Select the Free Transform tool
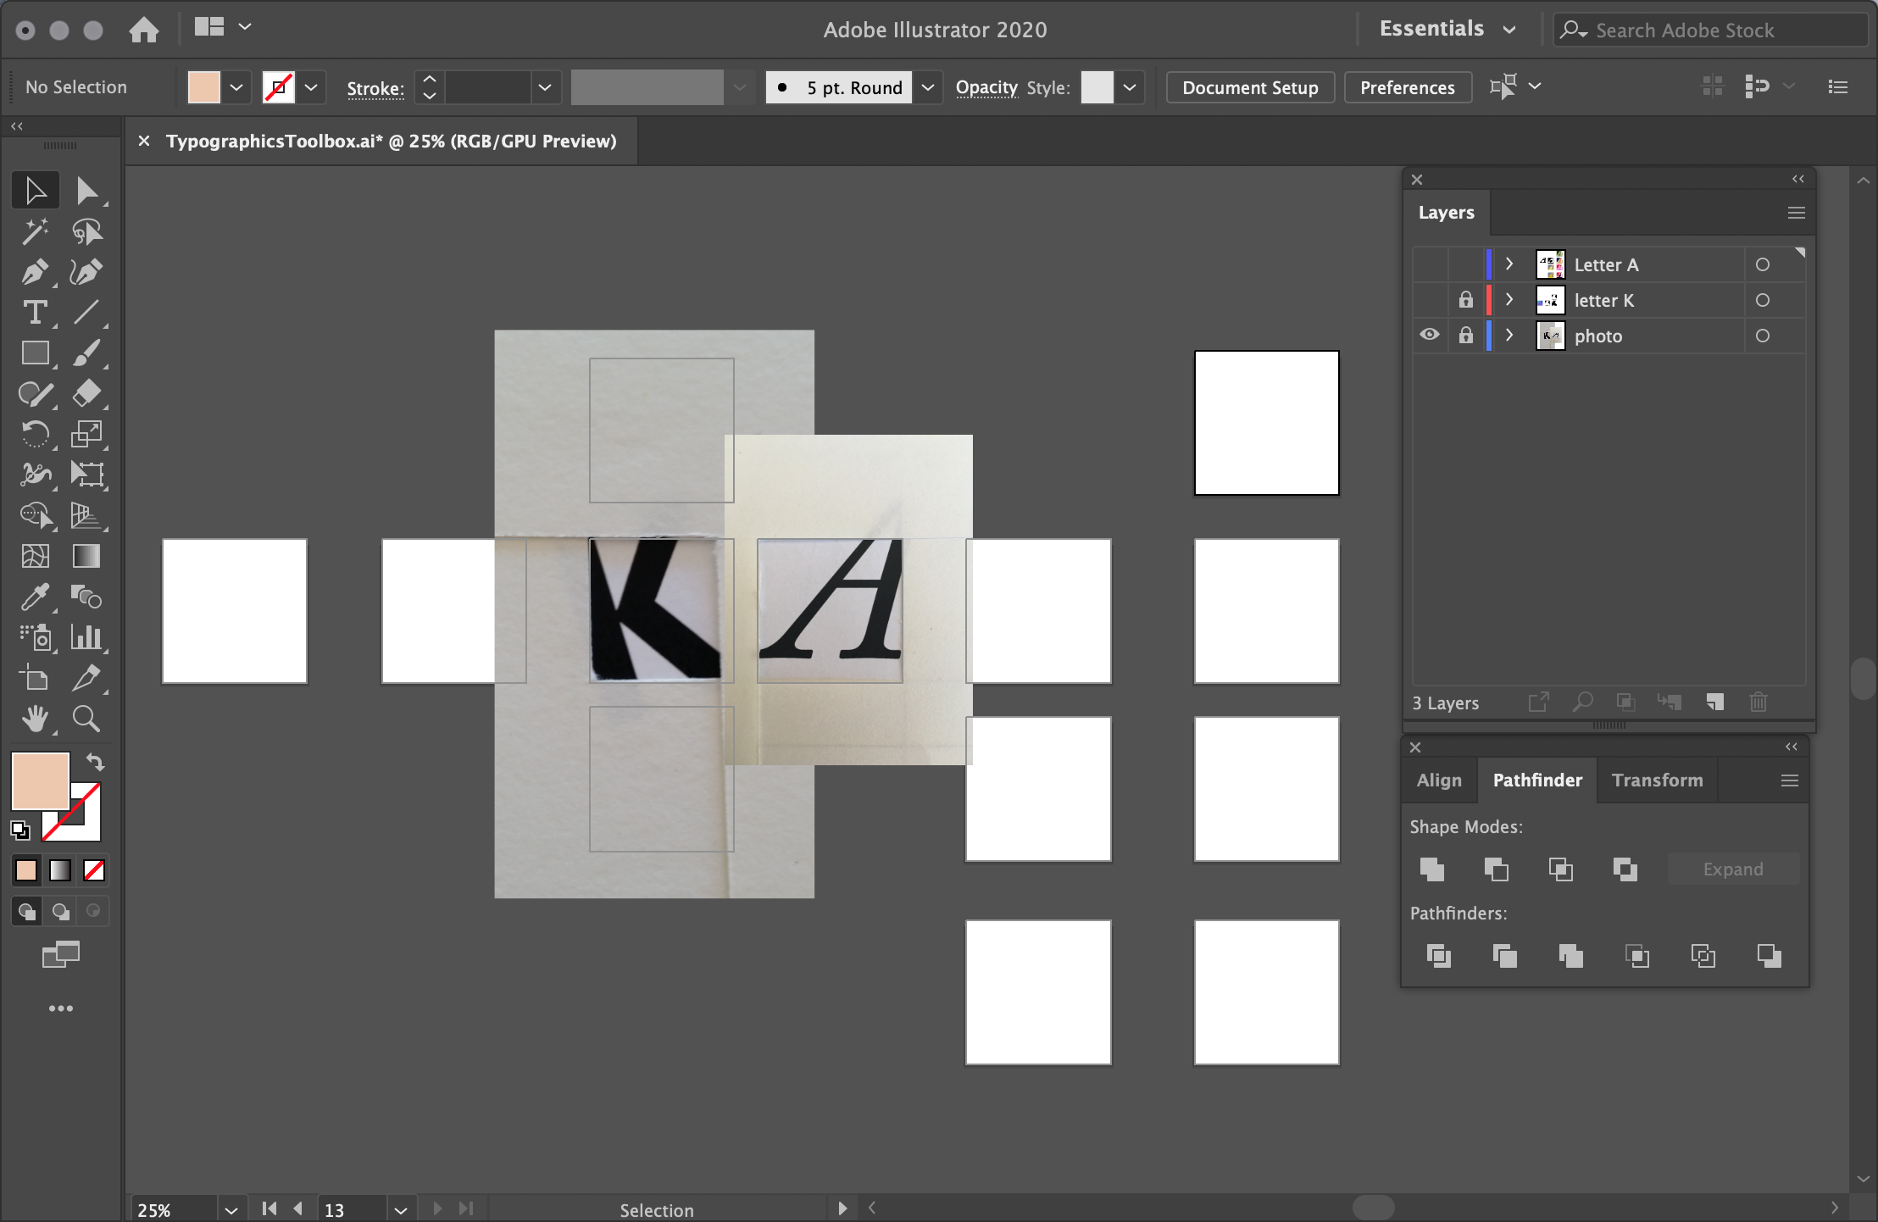The height and width of the screenshot is (1222, 1878). (86, 474)
